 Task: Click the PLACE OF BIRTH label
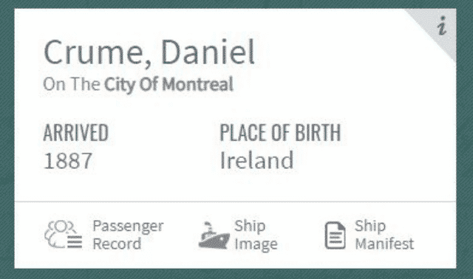click(280, 133)
